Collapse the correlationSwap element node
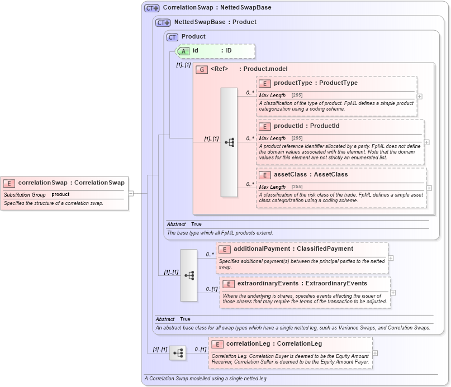The image size is (451, 387). click(x=131, y=193)
